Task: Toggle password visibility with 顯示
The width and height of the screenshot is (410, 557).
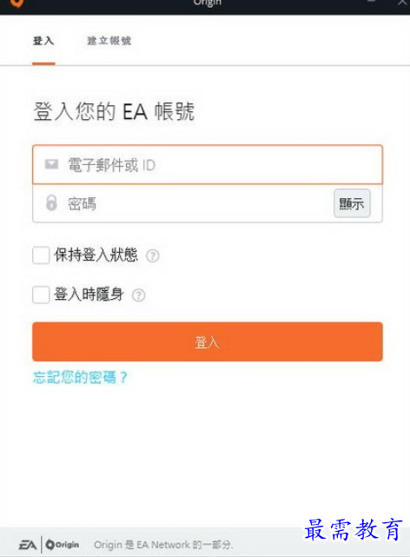Action: (x=352, y=203)
